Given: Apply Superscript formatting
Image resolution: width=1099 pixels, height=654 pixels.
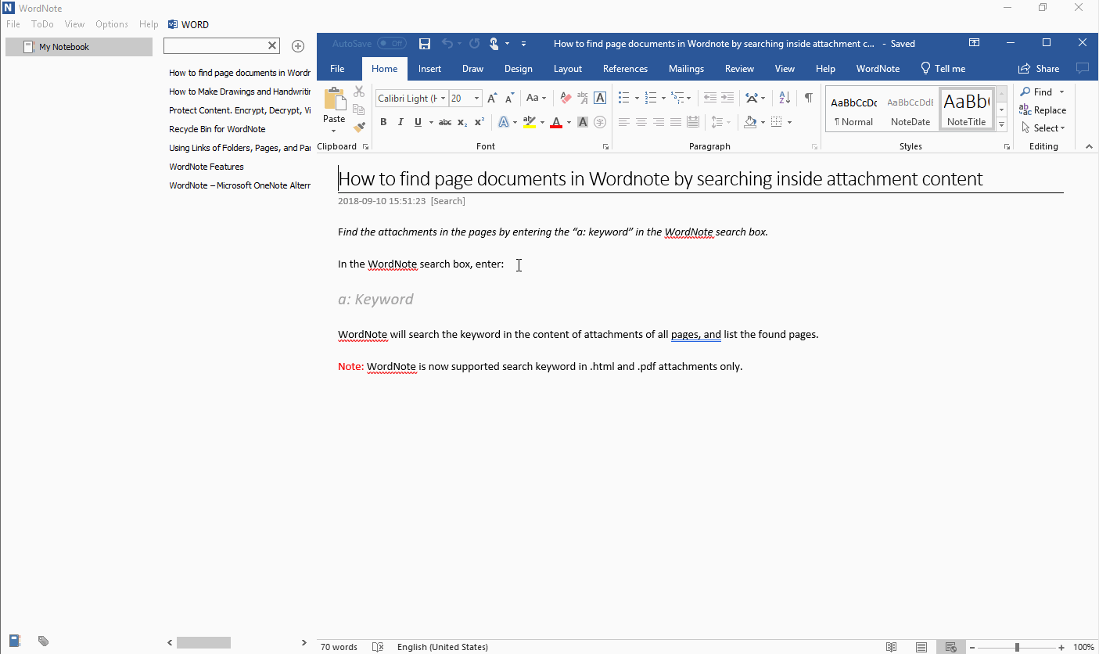Looking at the screenshot, I should coord(479,122).
